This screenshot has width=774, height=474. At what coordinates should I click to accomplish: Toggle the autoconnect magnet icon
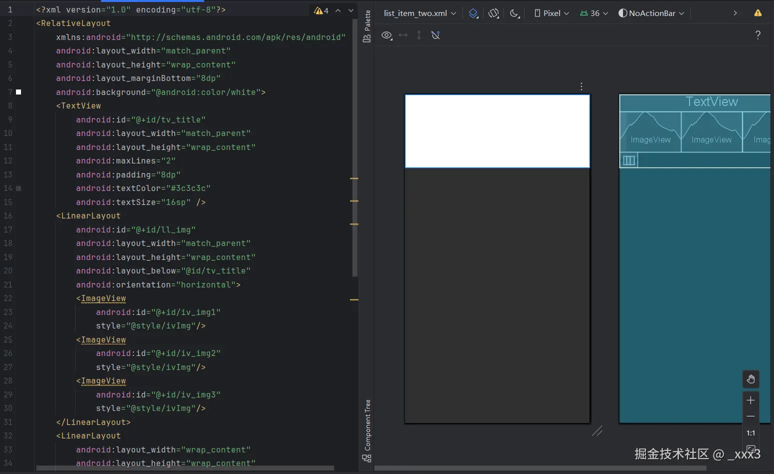pyautogui.click(x=435, y=35)
